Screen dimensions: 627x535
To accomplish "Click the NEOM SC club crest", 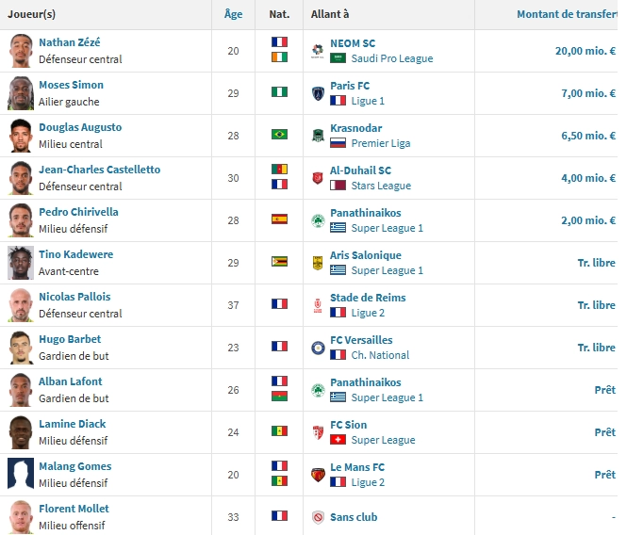I will (318, 50).
